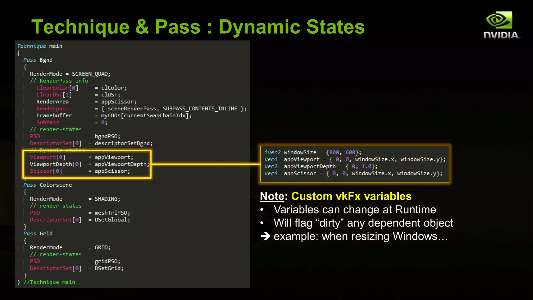Viewport: 533px width, 300px height.
Task: Click 'RenderMode = SHADING;' line
Action: tap(75, 199)
